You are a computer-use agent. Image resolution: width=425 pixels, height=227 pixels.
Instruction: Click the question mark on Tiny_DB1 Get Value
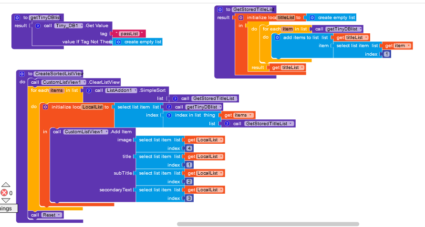coord(38,26)
